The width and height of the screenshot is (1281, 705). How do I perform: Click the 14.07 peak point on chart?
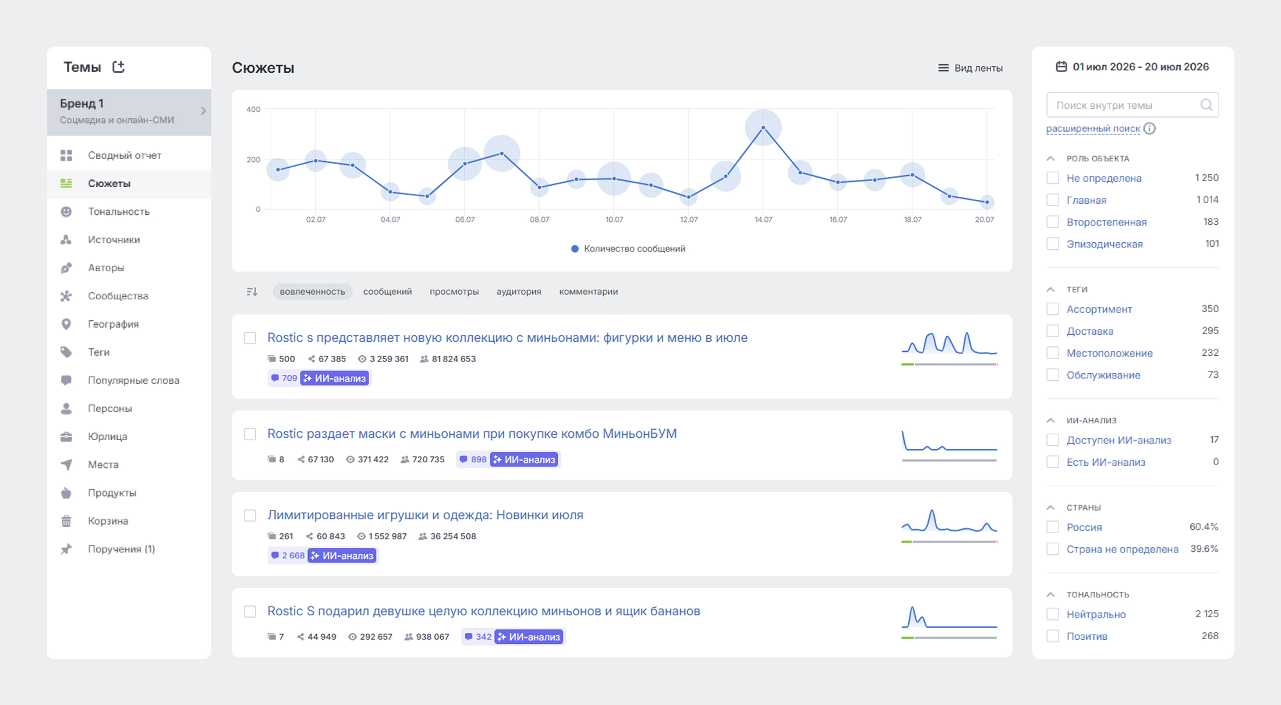(763, 127)
